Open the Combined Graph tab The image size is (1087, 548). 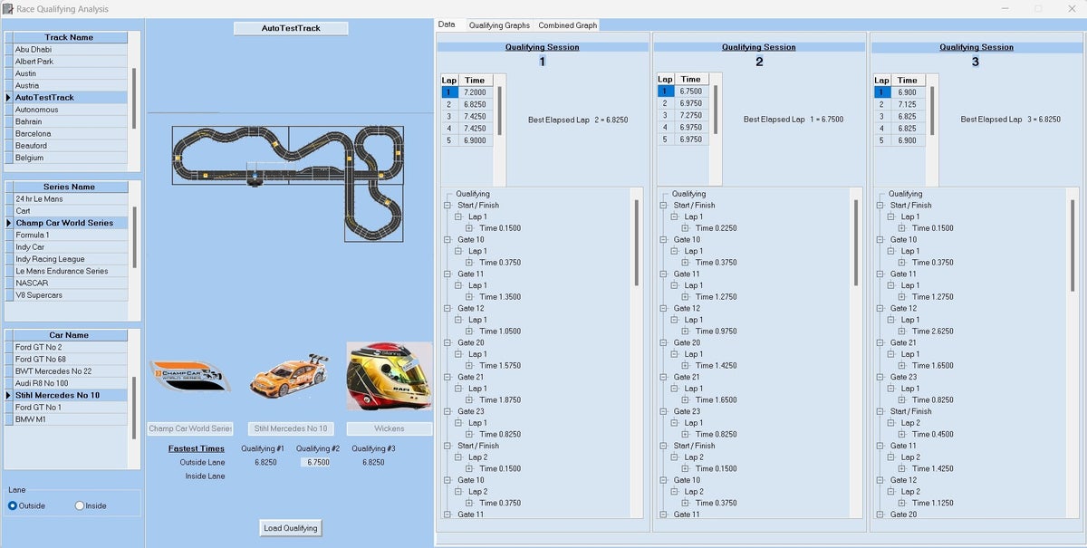568,25
